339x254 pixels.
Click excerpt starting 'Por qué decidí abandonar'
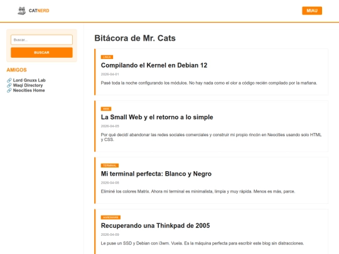[211, 137]
